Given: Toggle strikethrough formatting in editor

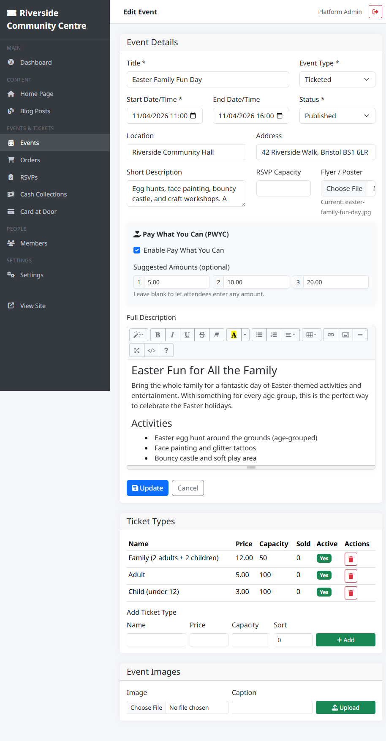Looking at the screenshot, I should point(202,335).
